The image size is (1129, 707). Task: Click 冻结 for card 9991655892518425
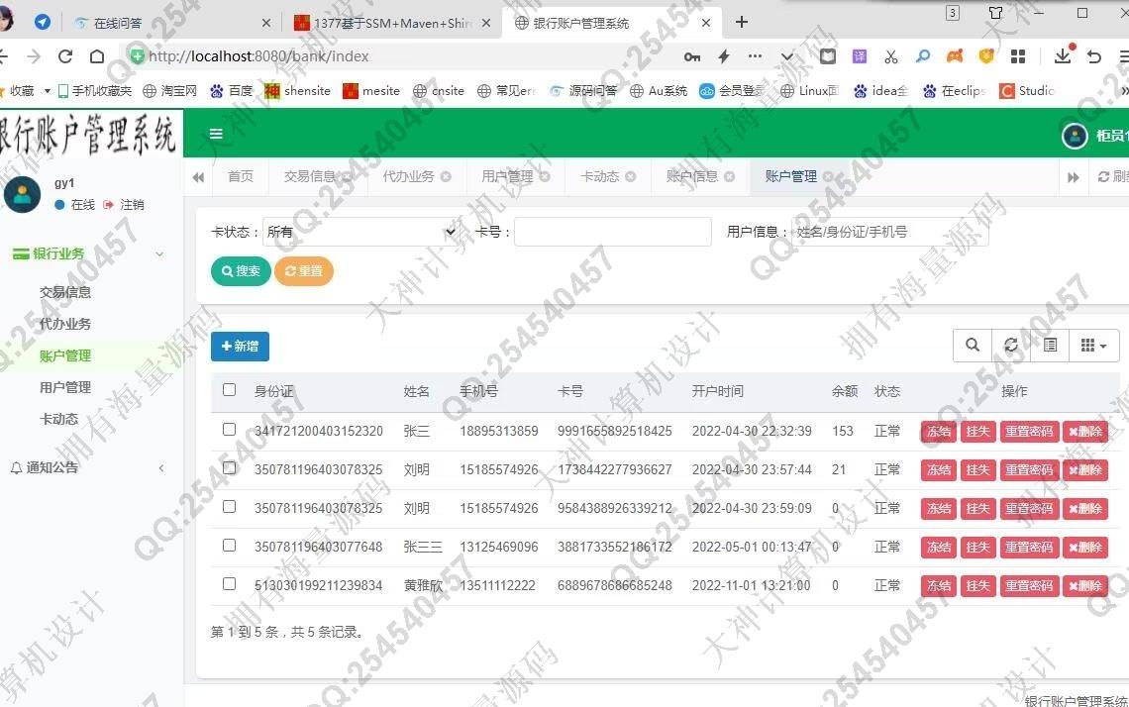point(939,432)
